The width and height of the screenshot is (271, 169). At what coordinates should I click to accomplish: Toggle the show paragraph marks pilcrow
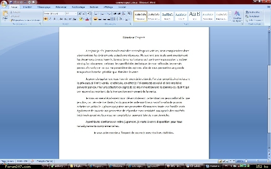click(x=129, y=13)
